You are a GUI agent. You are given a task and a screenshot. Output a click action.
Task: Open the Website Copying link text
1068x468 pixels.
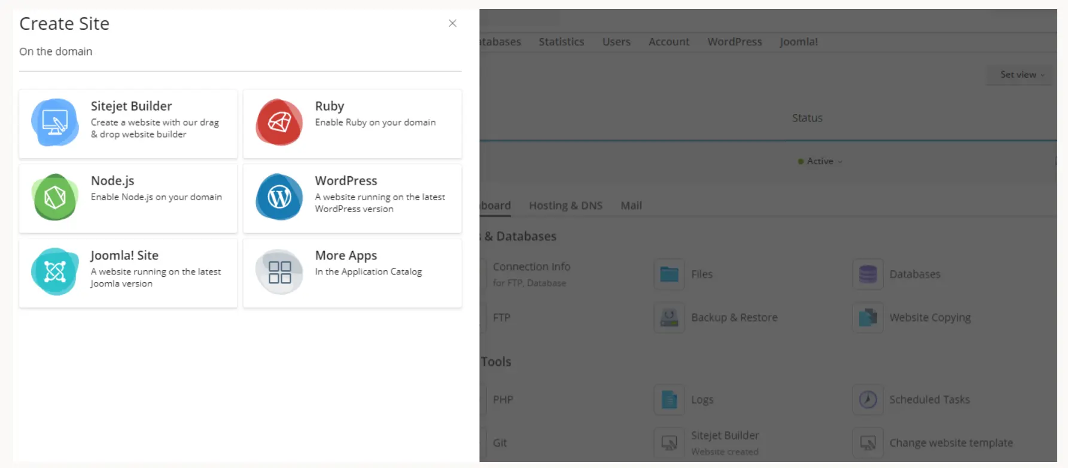pyautogui.click(x=930, y=318)
